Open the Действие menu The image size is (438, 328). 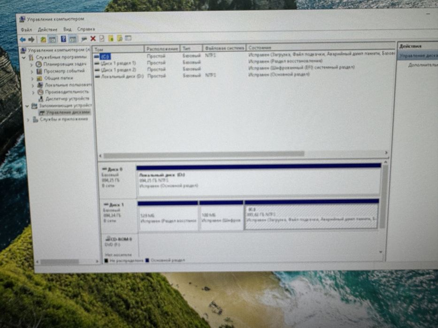47,29
